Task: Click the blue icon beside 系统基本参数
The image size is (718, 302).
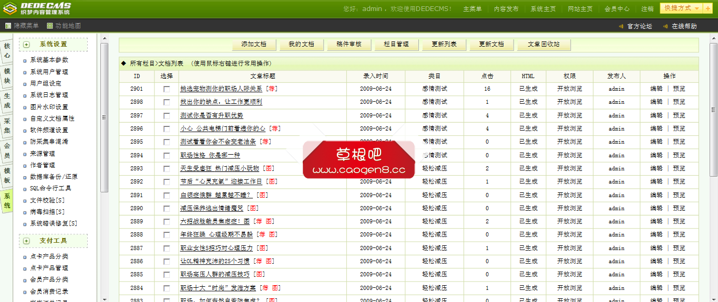Action: (x=25, y=60)
